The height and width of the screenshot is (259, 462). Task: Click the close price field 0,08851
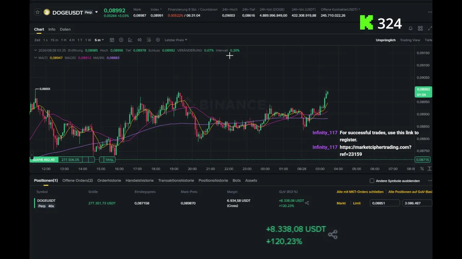tap(385, 203)
